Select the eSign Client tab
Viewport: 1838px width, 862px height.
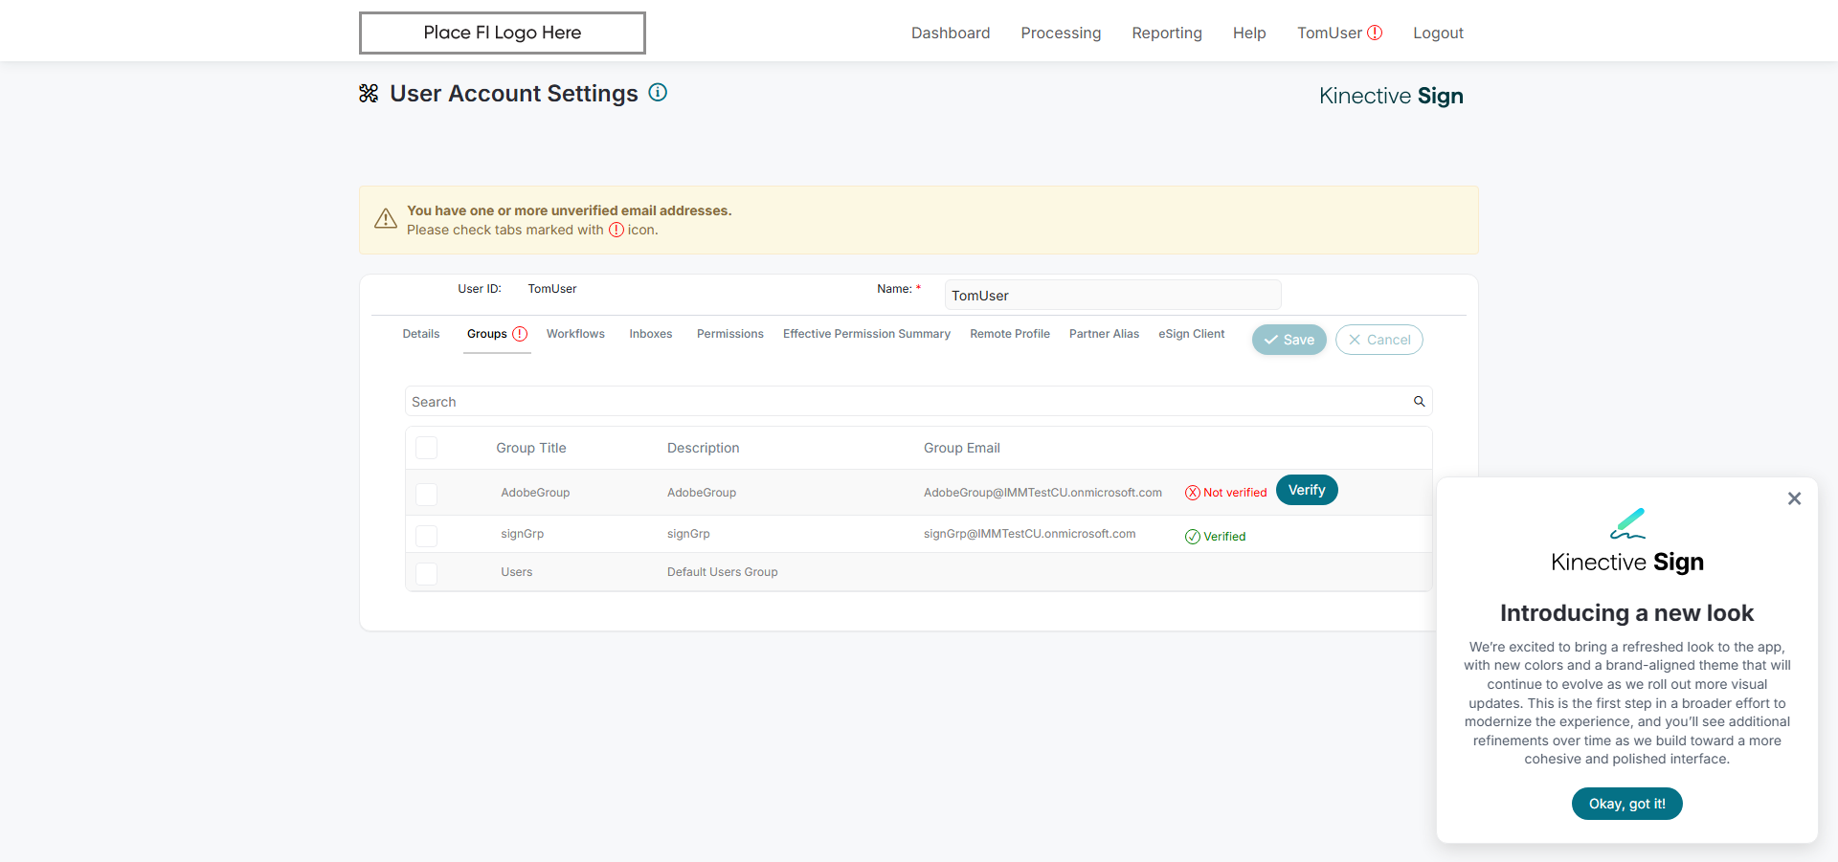(1192, 334)
